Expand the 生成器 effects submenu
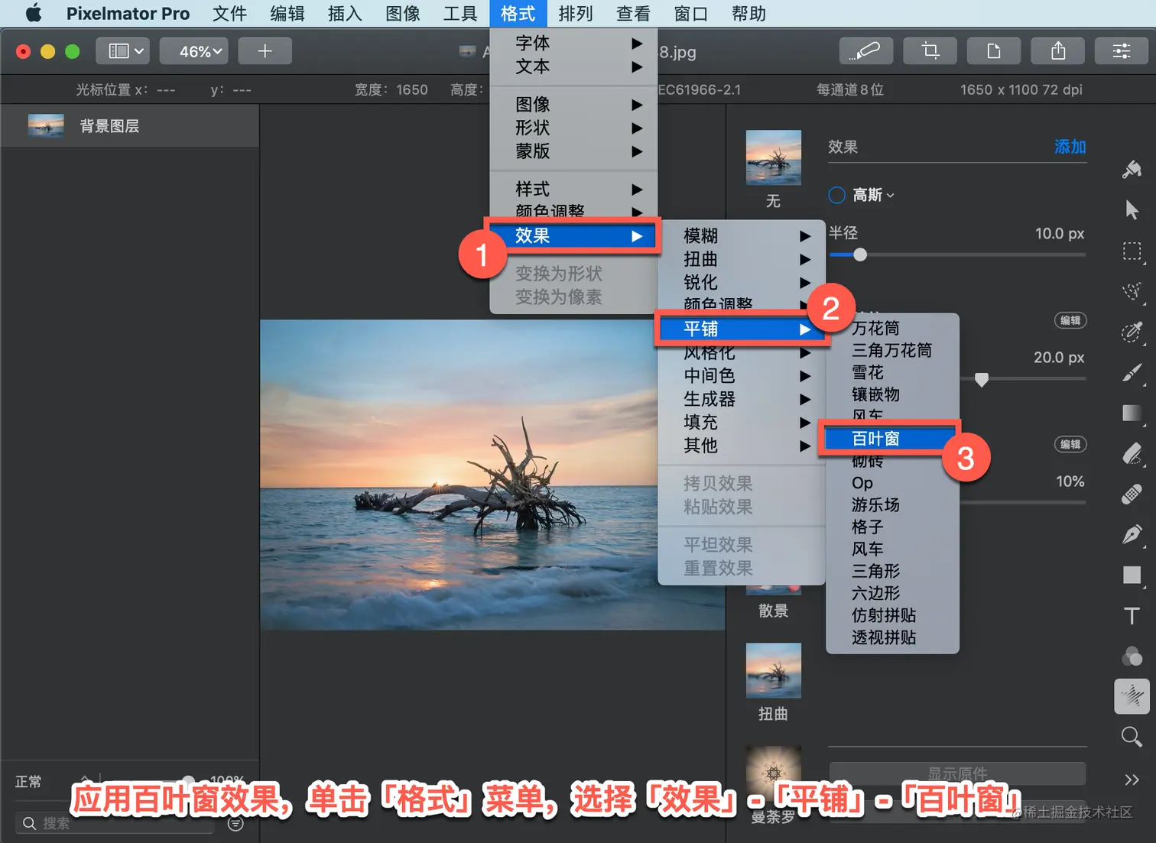 tap(742, 399)
